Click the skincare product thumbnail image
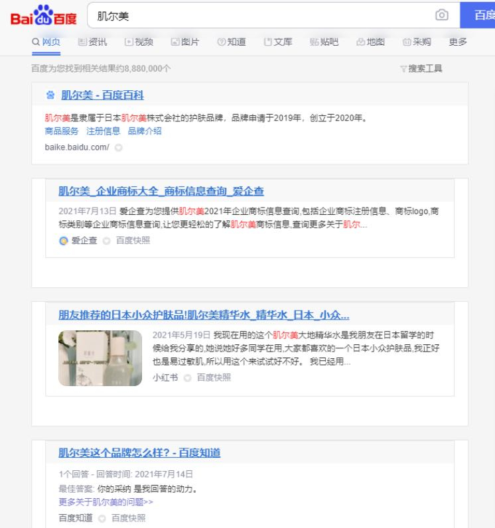The image size is (495, 528). tap(100, 358)
